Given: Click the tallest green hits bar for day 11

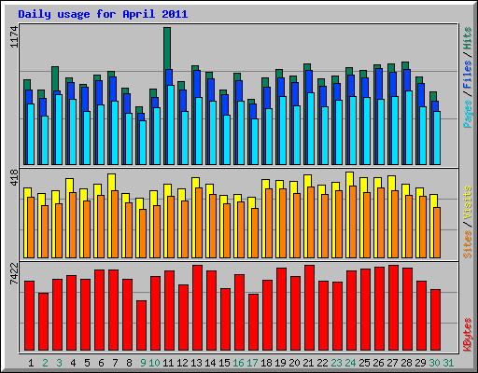Looking at the screenshot, I should tap(167, 48).
